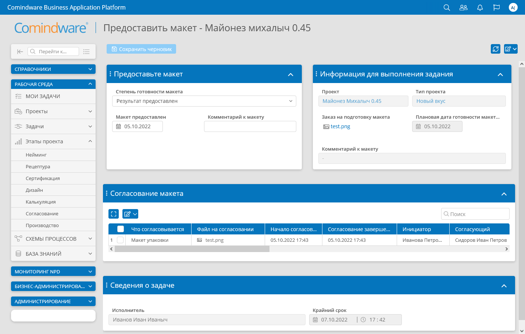Viewport: 525px width, 334px height.
Task: Collapse Информация для выполнения задания panel
Action: coord(500,75)
